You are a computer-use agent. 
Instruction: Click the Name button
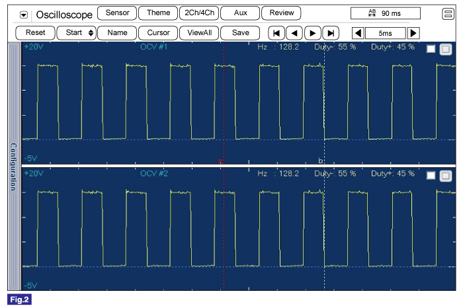tap(117, 33)
